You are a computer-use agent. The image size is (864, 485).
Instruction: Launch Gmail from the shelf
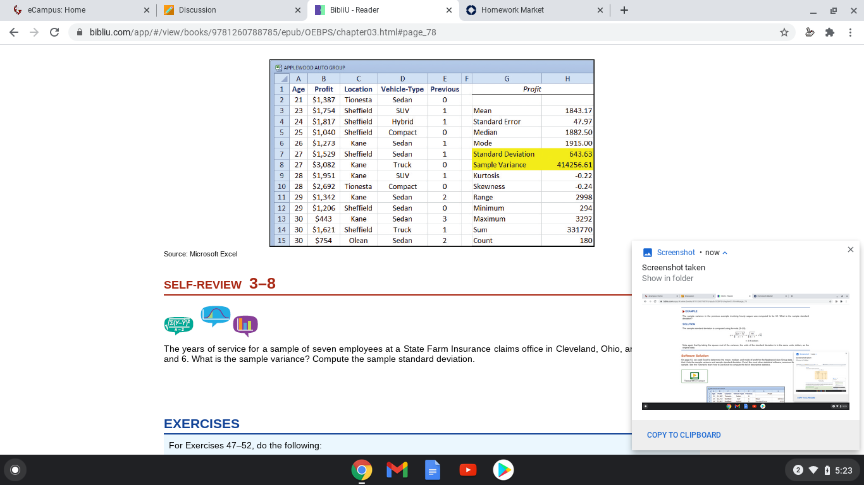[x=397, y=470]
